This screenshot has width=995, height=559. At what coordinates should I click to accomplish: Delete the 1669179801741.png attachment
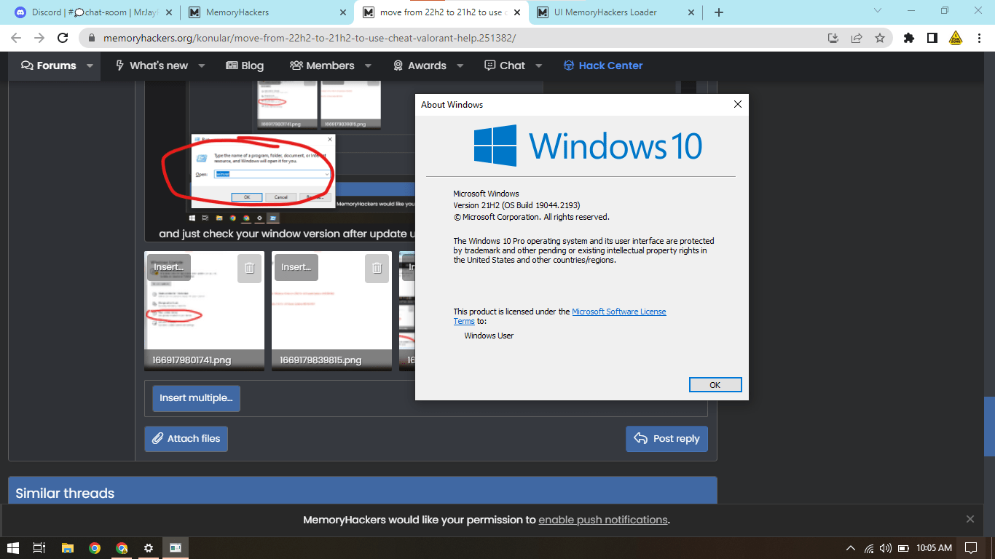pos(249,268)
